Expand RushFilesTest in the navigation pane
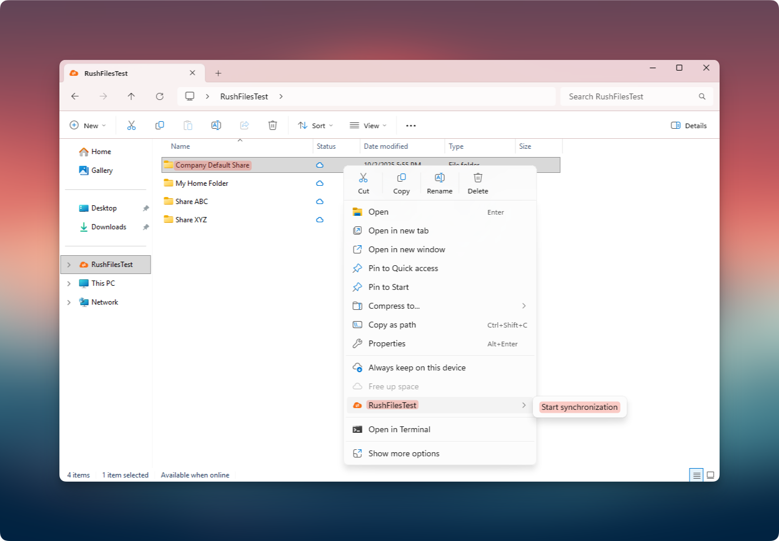Screen dimensions: 779x541 click(x=69, y=265)
